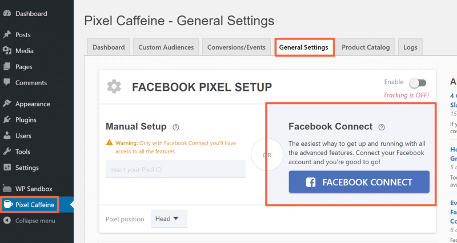Open the Pixel position Head dropdown
The image size is (457, 243).
169,218
